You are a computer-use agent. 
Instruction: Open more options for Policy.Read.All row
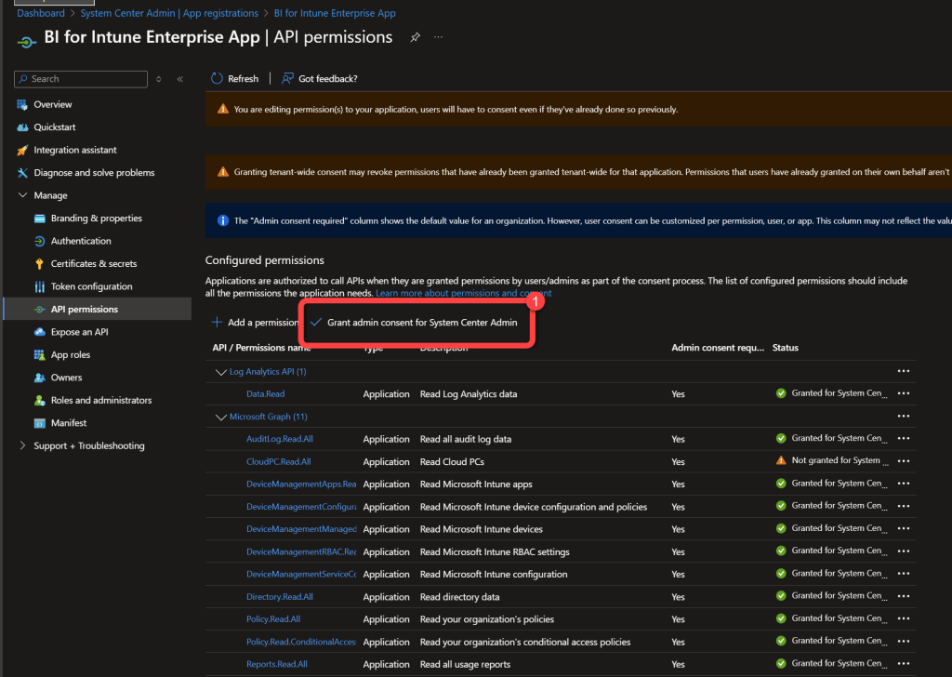904,618
